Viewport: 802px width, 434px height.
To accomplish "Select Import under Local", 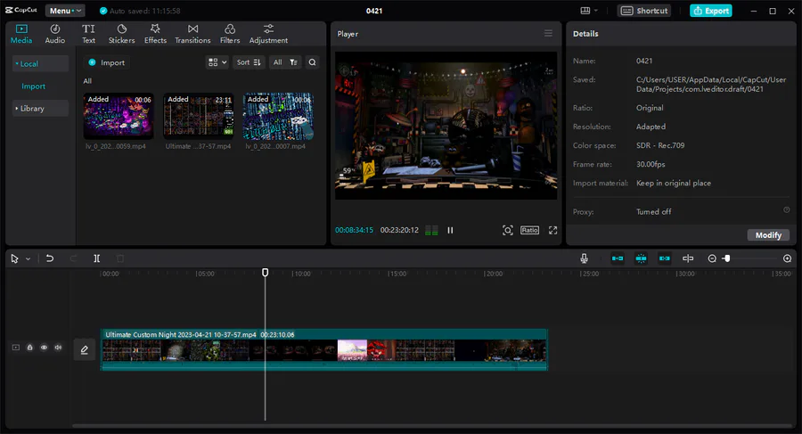I will click(33, 86).
